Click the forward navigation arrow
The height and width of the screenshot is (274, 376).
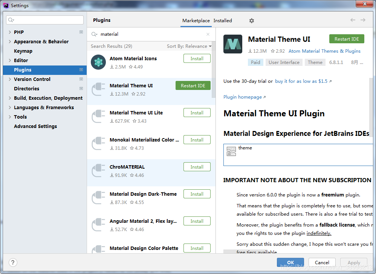[x=363, y=20]
